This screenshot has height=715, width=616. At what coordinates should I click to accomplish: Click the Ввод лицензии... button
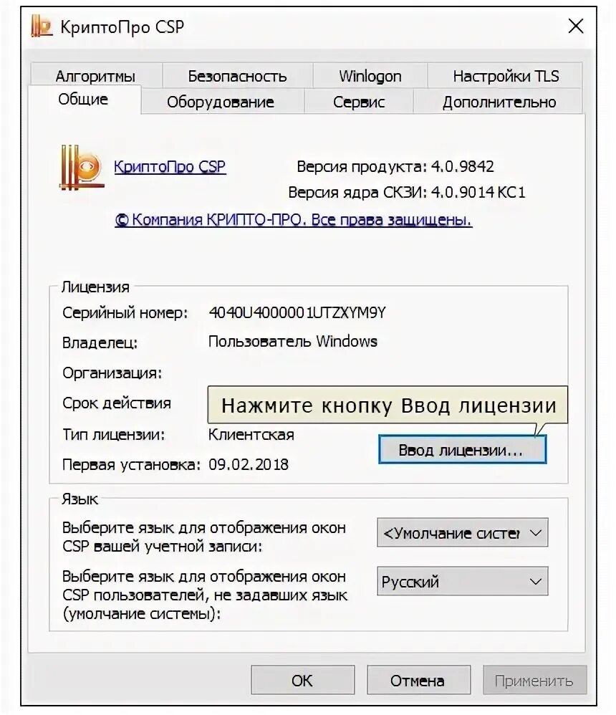pos(462,450)
